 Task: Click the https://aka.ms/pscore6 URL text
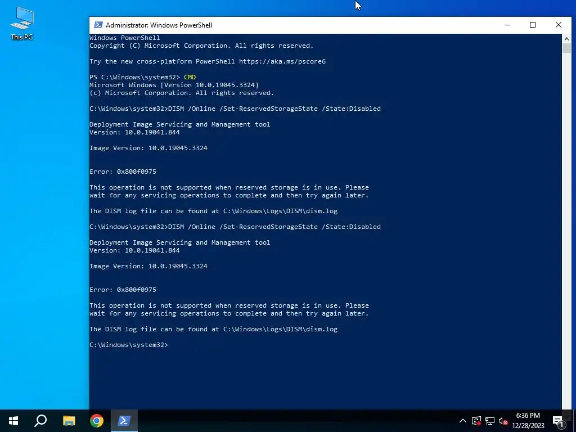pos(282,61)
